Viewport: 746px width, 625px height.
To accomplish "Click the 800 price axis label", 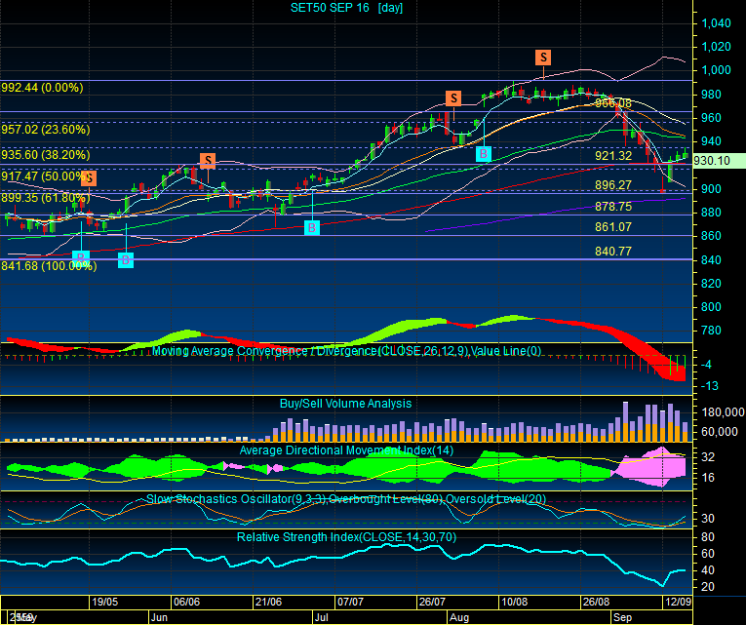I will [711, 307].
